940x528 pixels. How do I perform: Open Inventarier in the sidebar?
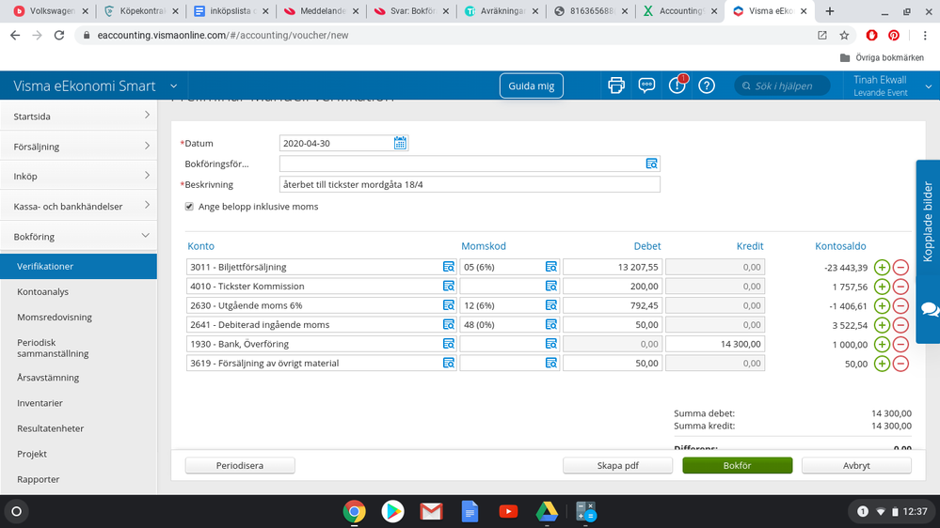(x=40, y=403)
